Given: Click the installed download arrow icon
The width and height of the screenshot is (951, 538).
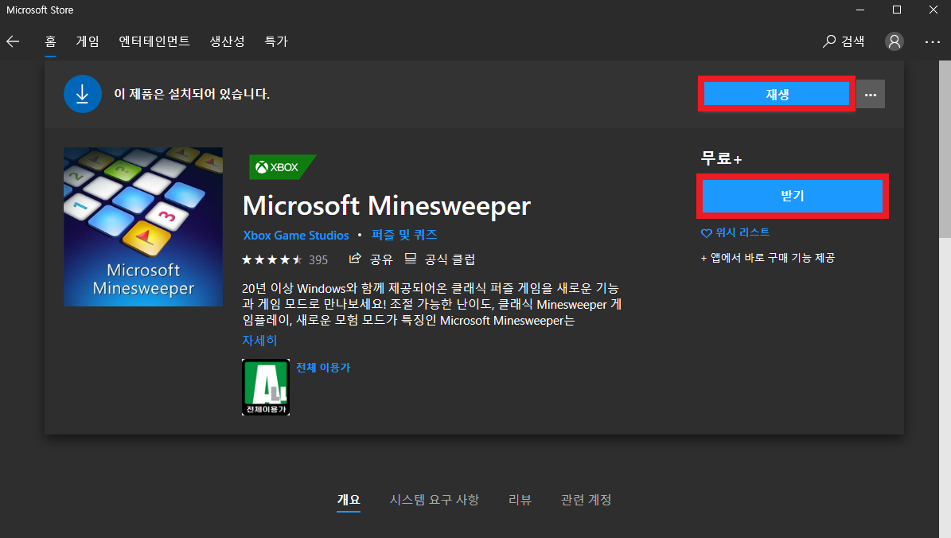Looking at the screenshot, I should click(83, 94).
